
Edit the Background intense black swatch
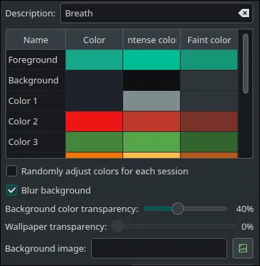(x=151, y=81)
